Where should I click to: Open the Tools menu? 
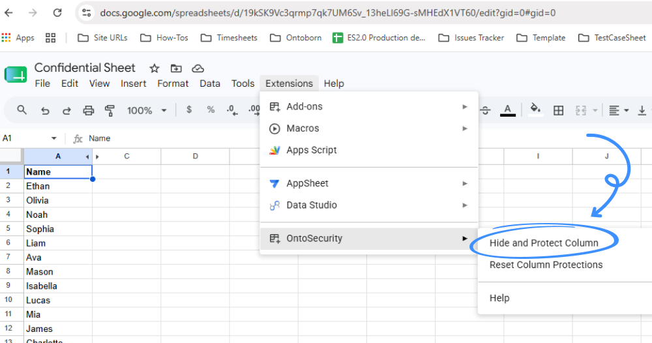(x=243, y=83)
